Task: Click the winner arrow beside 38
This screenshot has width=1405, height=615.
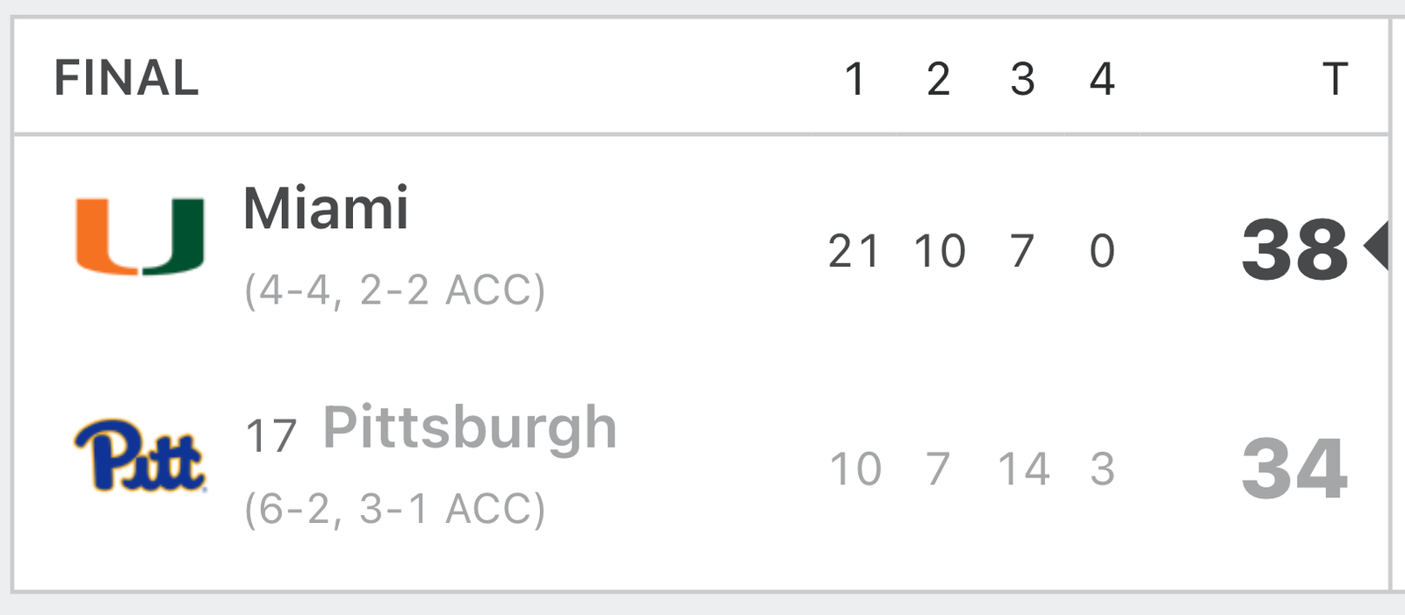Action: tap(1376, 246)
